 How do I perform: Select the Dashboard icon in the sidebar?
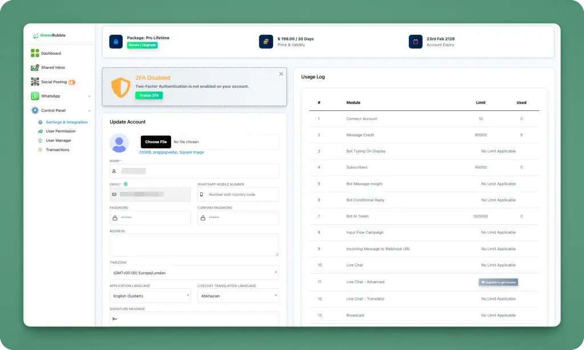[35, 53]
